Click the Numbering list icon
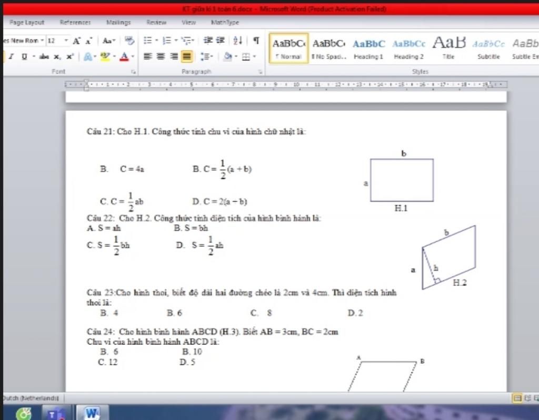This screenshot has height=420, width=539. [167, 40]
